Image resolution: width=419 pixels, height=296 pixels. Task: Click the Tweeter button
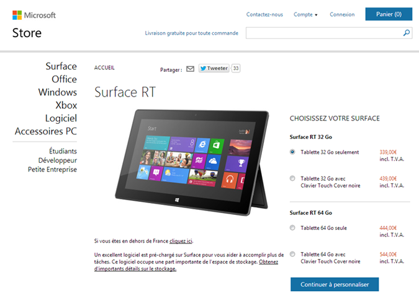(x=214, y=68)
